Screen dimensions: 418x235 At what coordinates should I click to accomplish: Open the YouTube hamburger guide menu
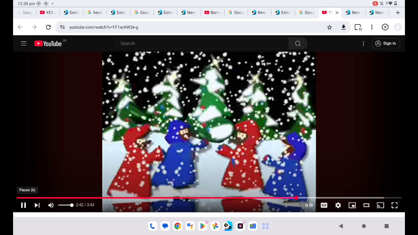tap(24, 43)
